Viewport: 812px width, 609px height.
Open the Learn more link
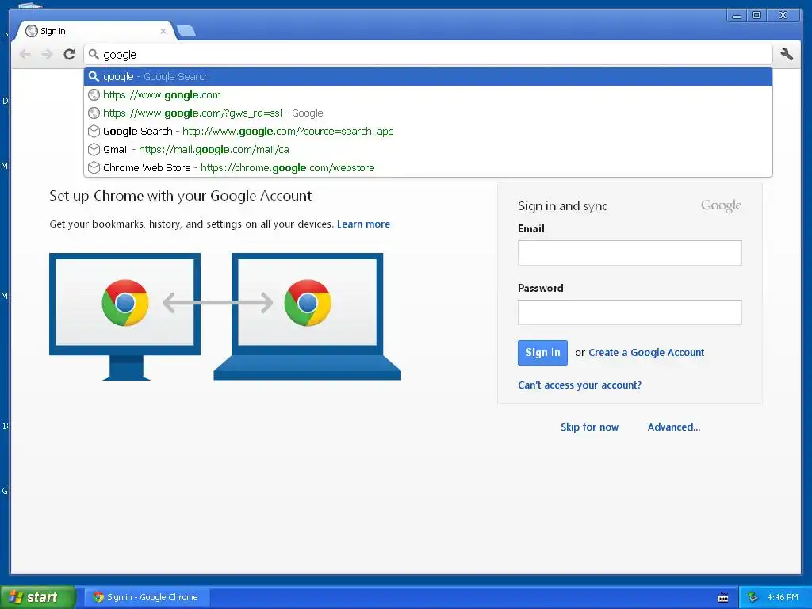[x=363, y=224]
